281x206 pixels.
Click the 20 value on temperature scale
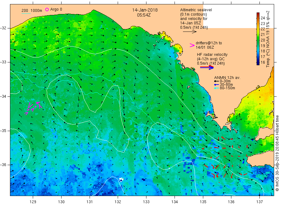pos(263,40)
